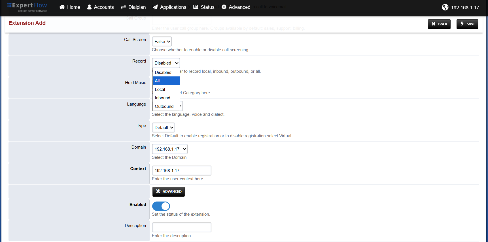Click 'Select the language, voice and dialect.' text

tap(188, 114)
